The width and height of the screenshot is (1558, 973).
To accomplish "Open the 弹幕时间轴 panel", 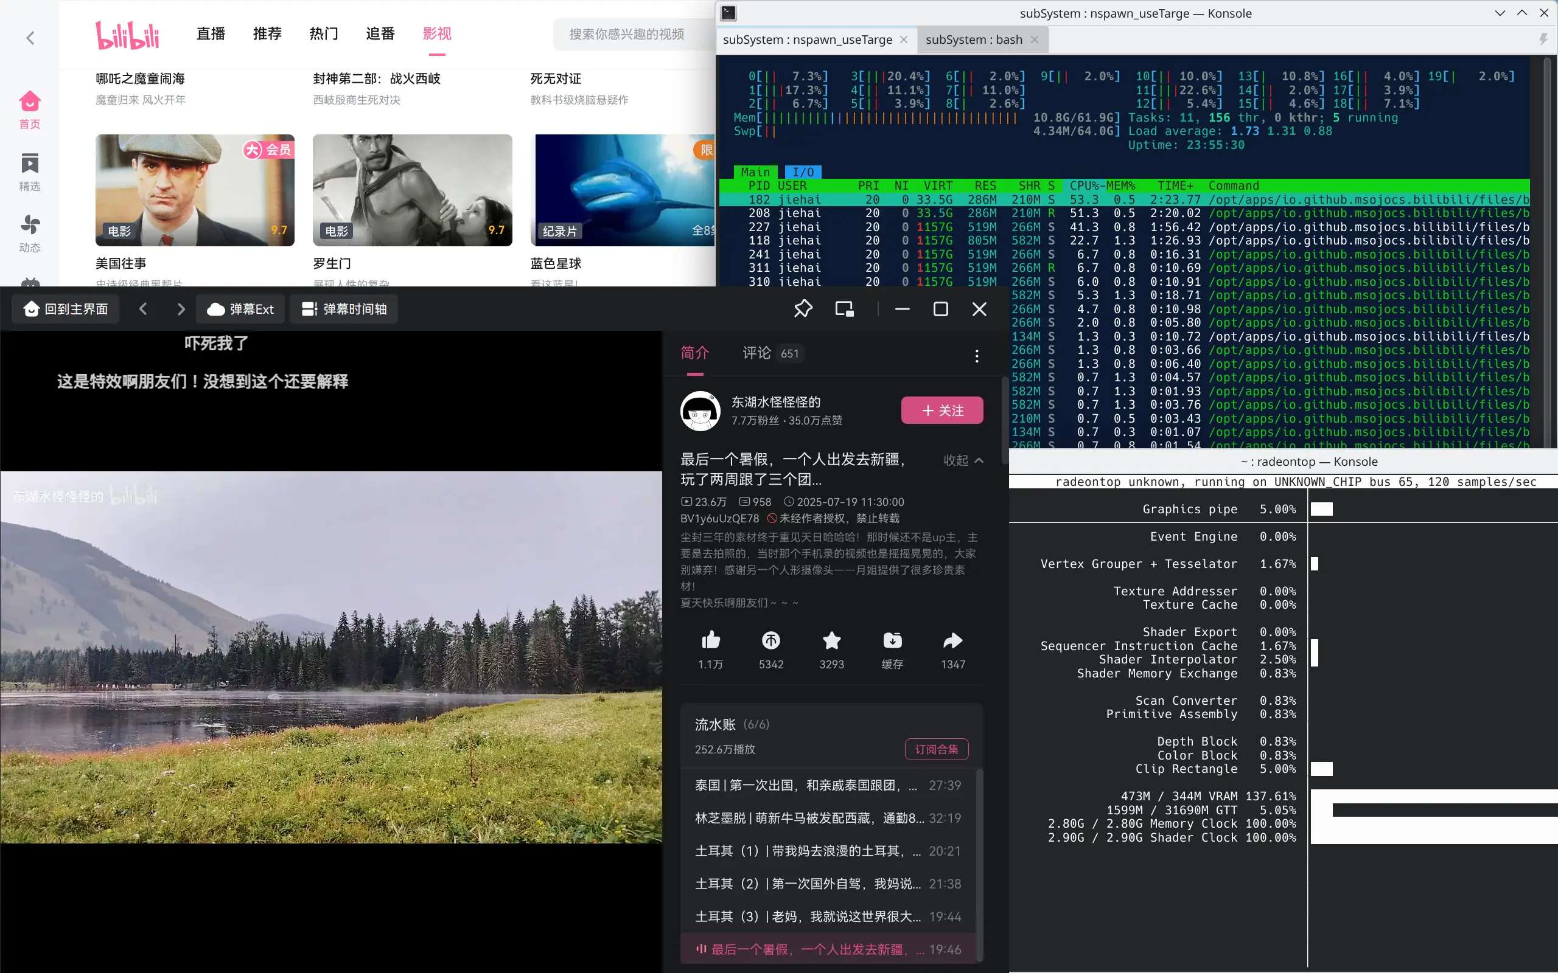I will (x=344, y=310).
